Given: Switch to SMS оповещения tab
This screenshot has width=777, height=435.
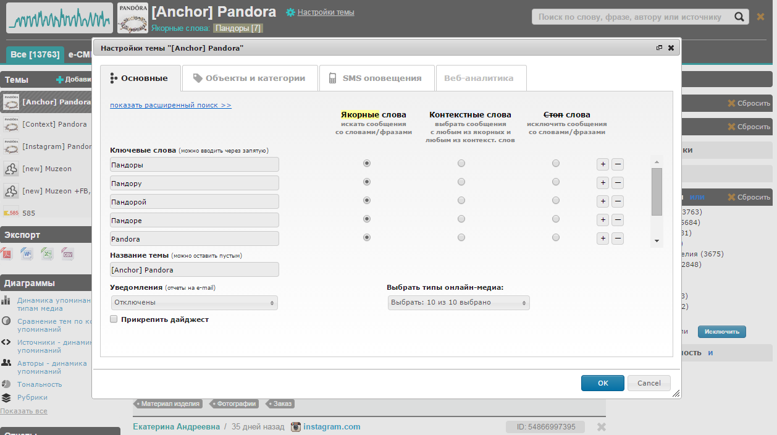Looking at the screenshot, I should (376, 78).
